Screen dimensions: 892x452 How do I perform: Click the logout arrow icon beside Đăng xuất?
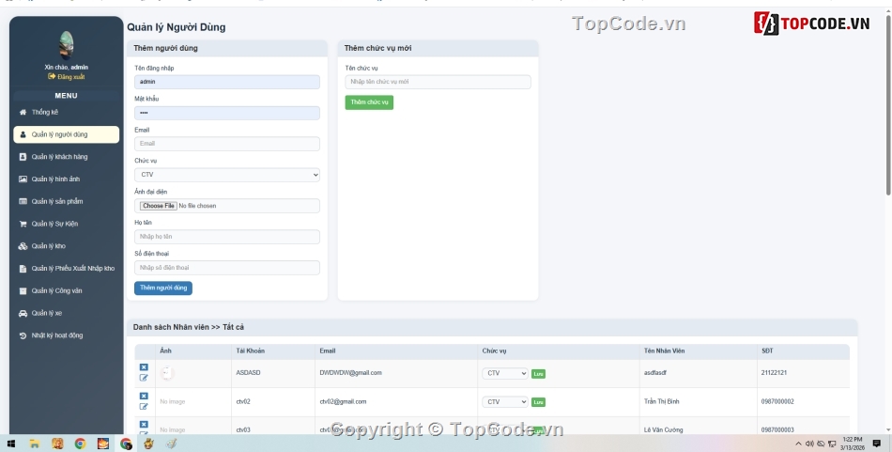click(52, 76)
